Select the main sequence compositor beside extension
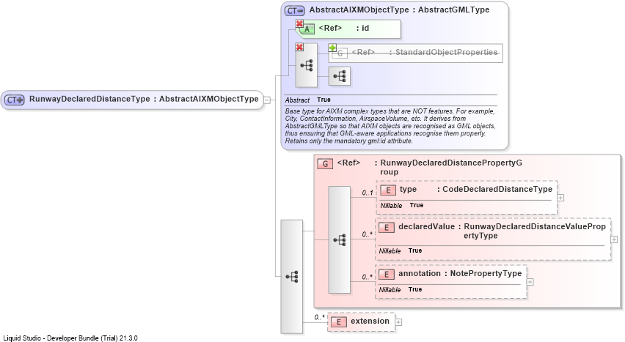Screen dimensions: 625x342 pyautogui.click(x=292, y=277)
